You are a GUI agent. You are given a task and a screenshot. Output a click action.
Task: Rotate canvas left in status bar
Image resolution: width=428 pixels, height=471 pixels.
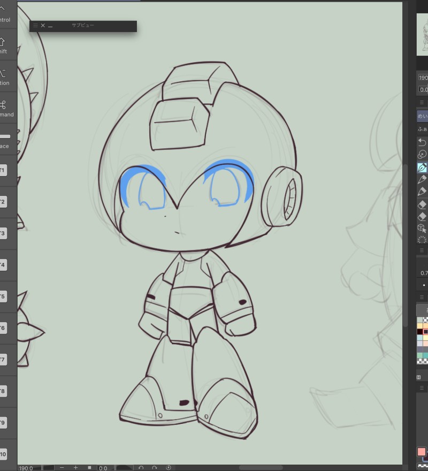(x=141, y=468)
